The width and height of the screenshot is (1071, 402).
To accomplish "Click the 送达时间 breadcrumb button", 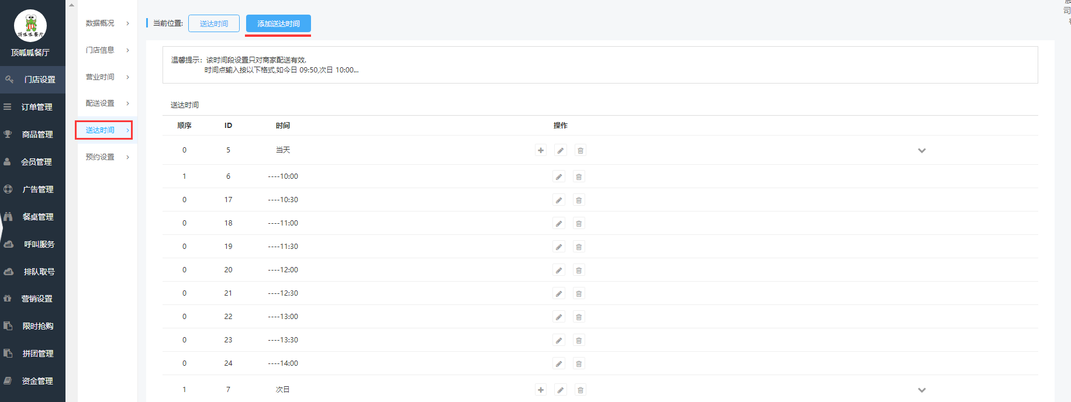I will click(214, 23).
